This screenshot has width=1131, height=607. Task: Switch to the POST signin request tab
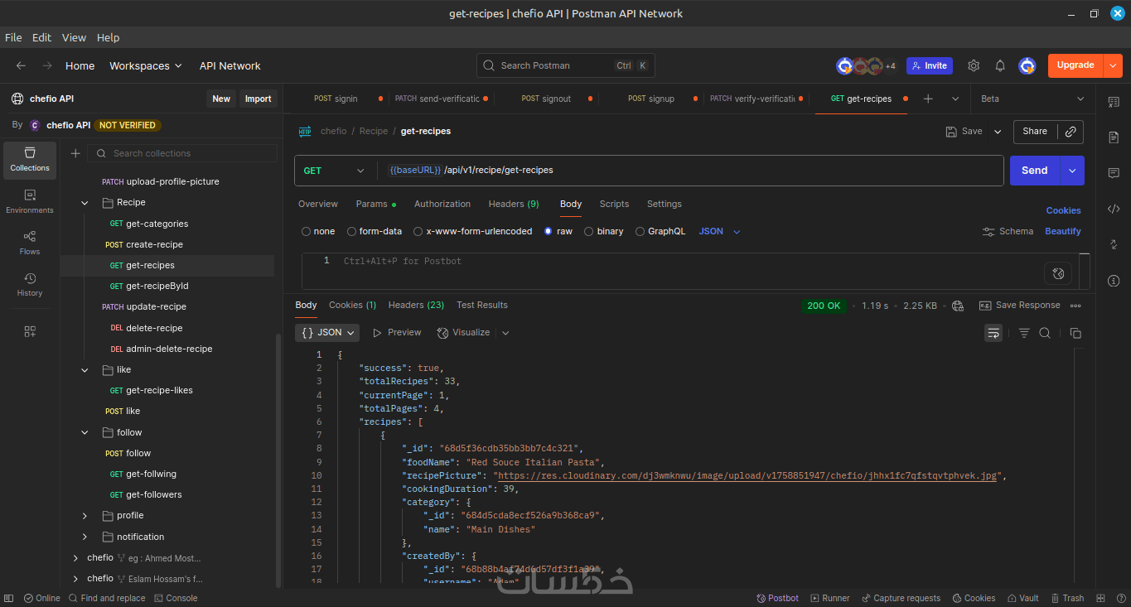pos(336,99)
